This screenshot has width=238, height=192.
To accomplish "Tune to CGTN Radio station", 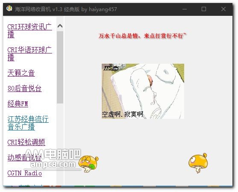I will tap(25, 173).
